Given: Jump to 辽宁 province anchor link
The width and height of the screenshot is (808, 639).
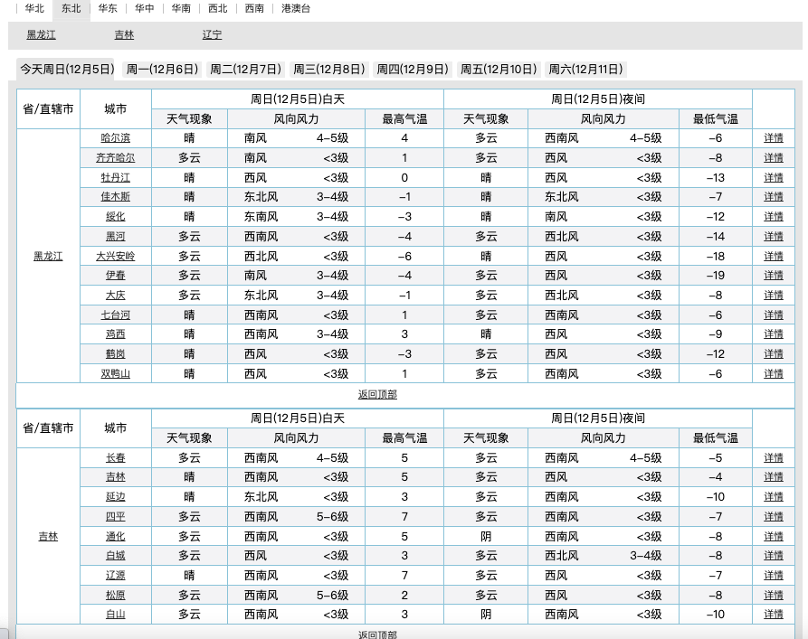Looking at the screenshot, I should 212,35.
